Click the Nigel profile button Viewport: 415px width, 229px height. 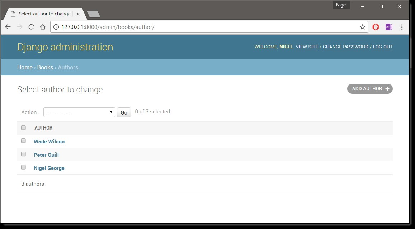(341, 5)
